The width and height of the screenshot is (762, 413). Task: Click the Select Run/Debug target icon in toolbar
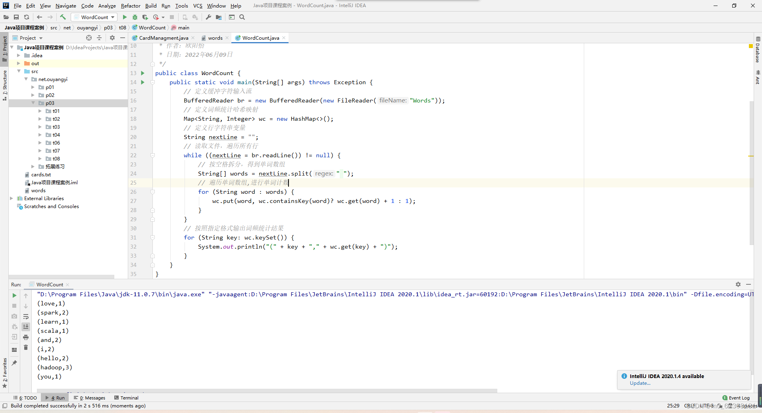(232, 17)
